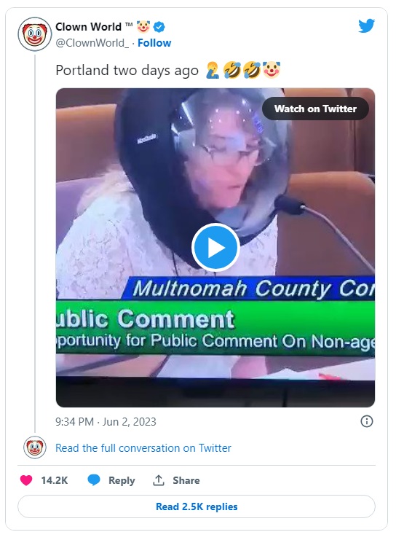Image resolution: width=396 pixels, height=540 pixels.
Task: Click the tweet text Portland two days ago
Action: click(127, 70)
